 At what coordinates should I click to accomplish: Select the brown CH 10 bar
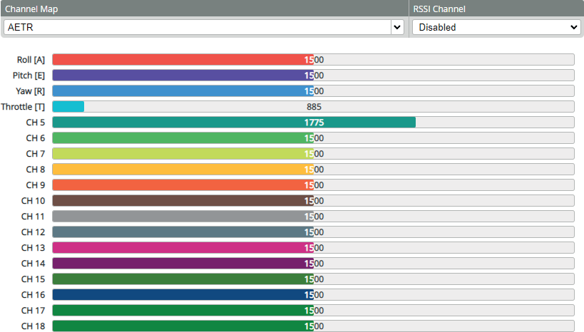tap(313, 201)
